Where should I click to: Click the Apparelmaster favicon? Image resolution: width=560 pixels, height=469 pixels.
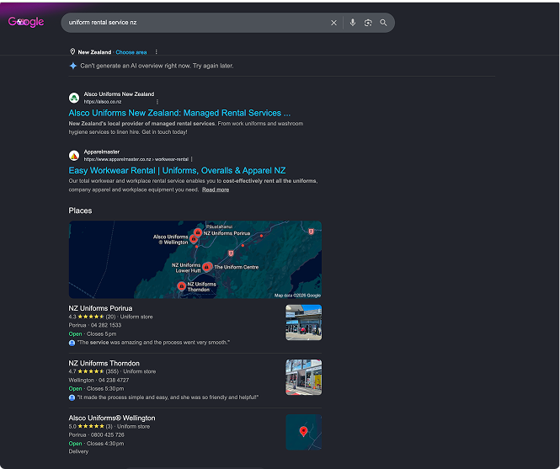click(x=74, y=156)
